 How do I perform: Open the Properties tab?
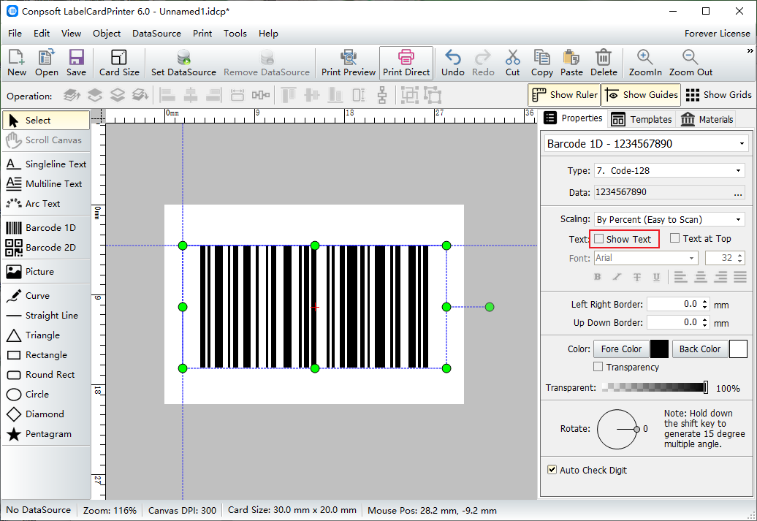tap(573, 118)
